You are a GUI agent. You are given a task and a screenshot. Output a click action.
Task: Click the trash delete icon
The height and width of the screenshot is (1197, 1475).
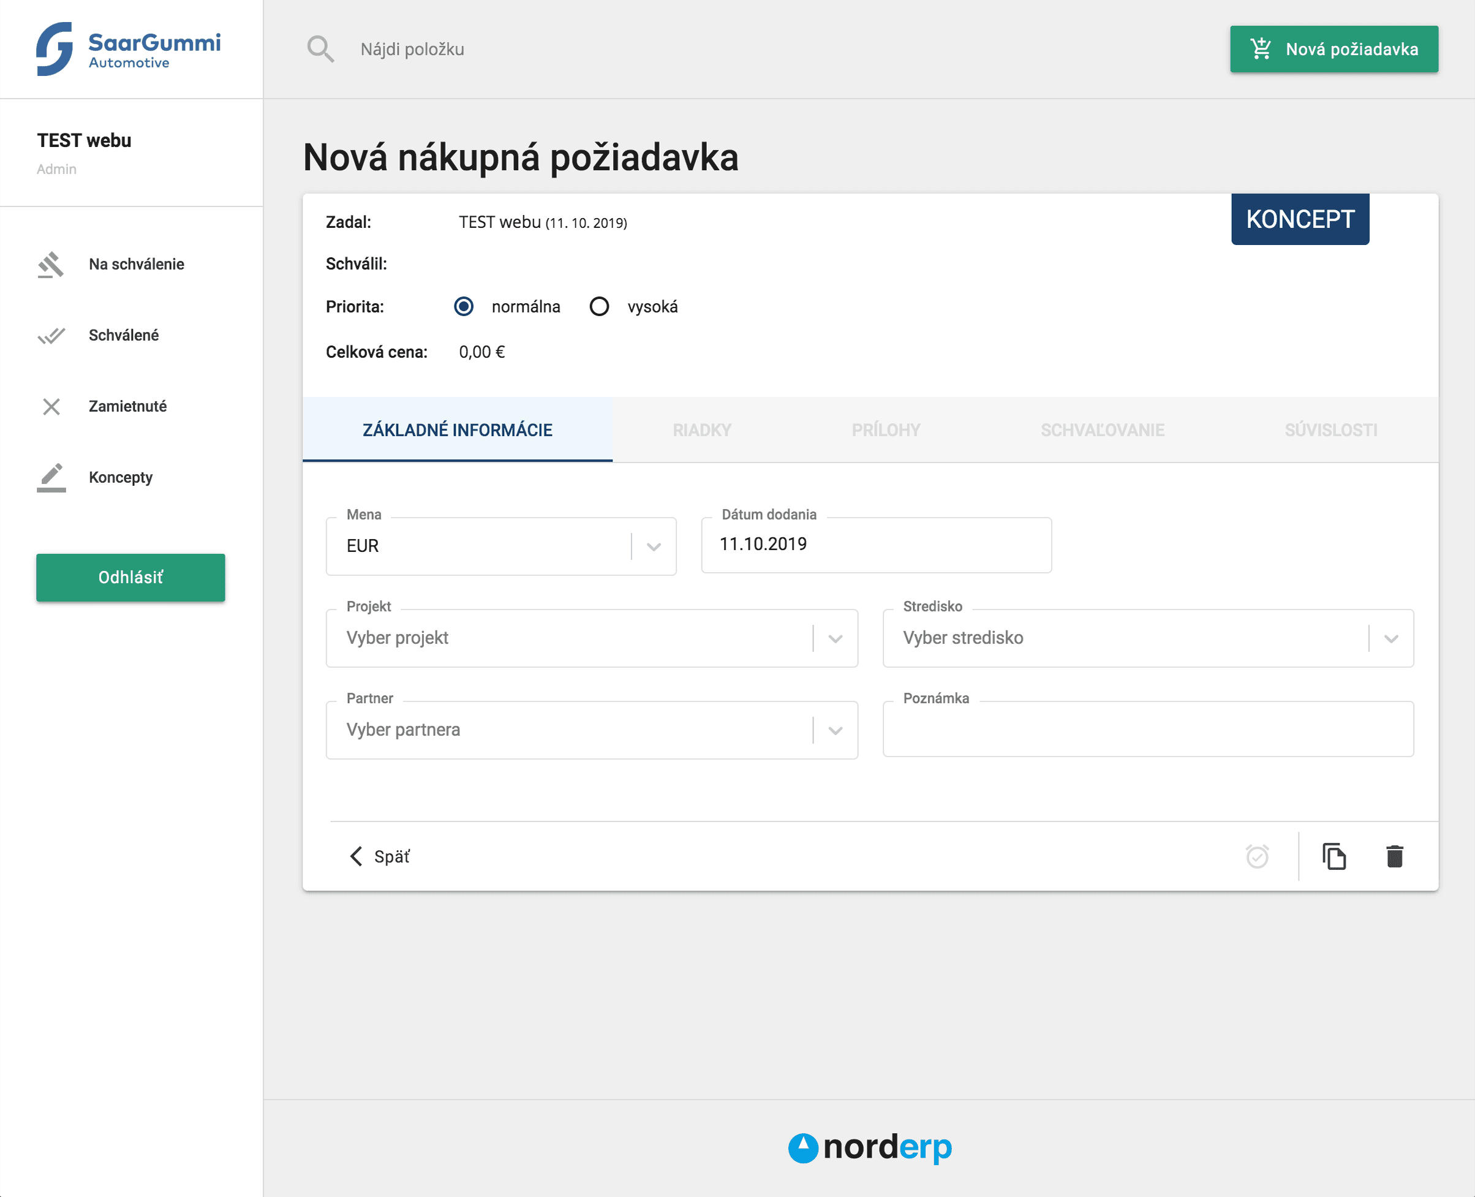[1395, 856]
